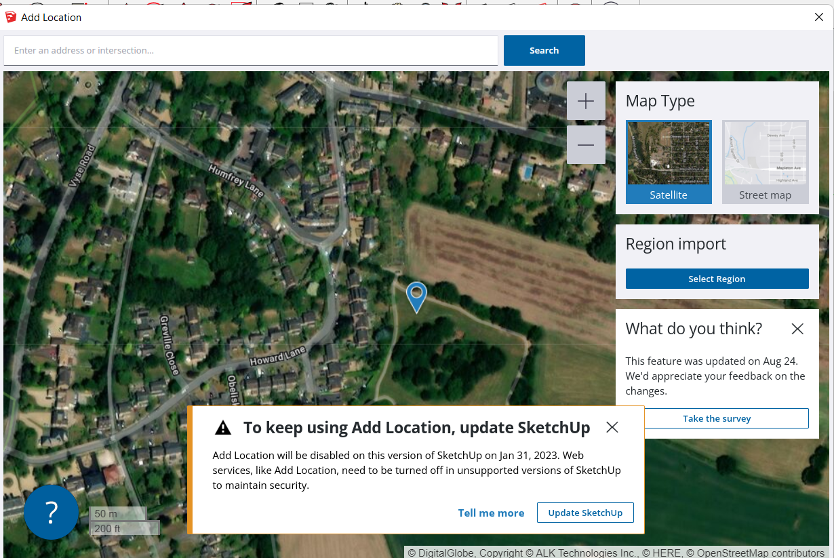This screenshot has height=558, width=834.
Task: Zoom in the map with plus button
Action: coord(586,101)
